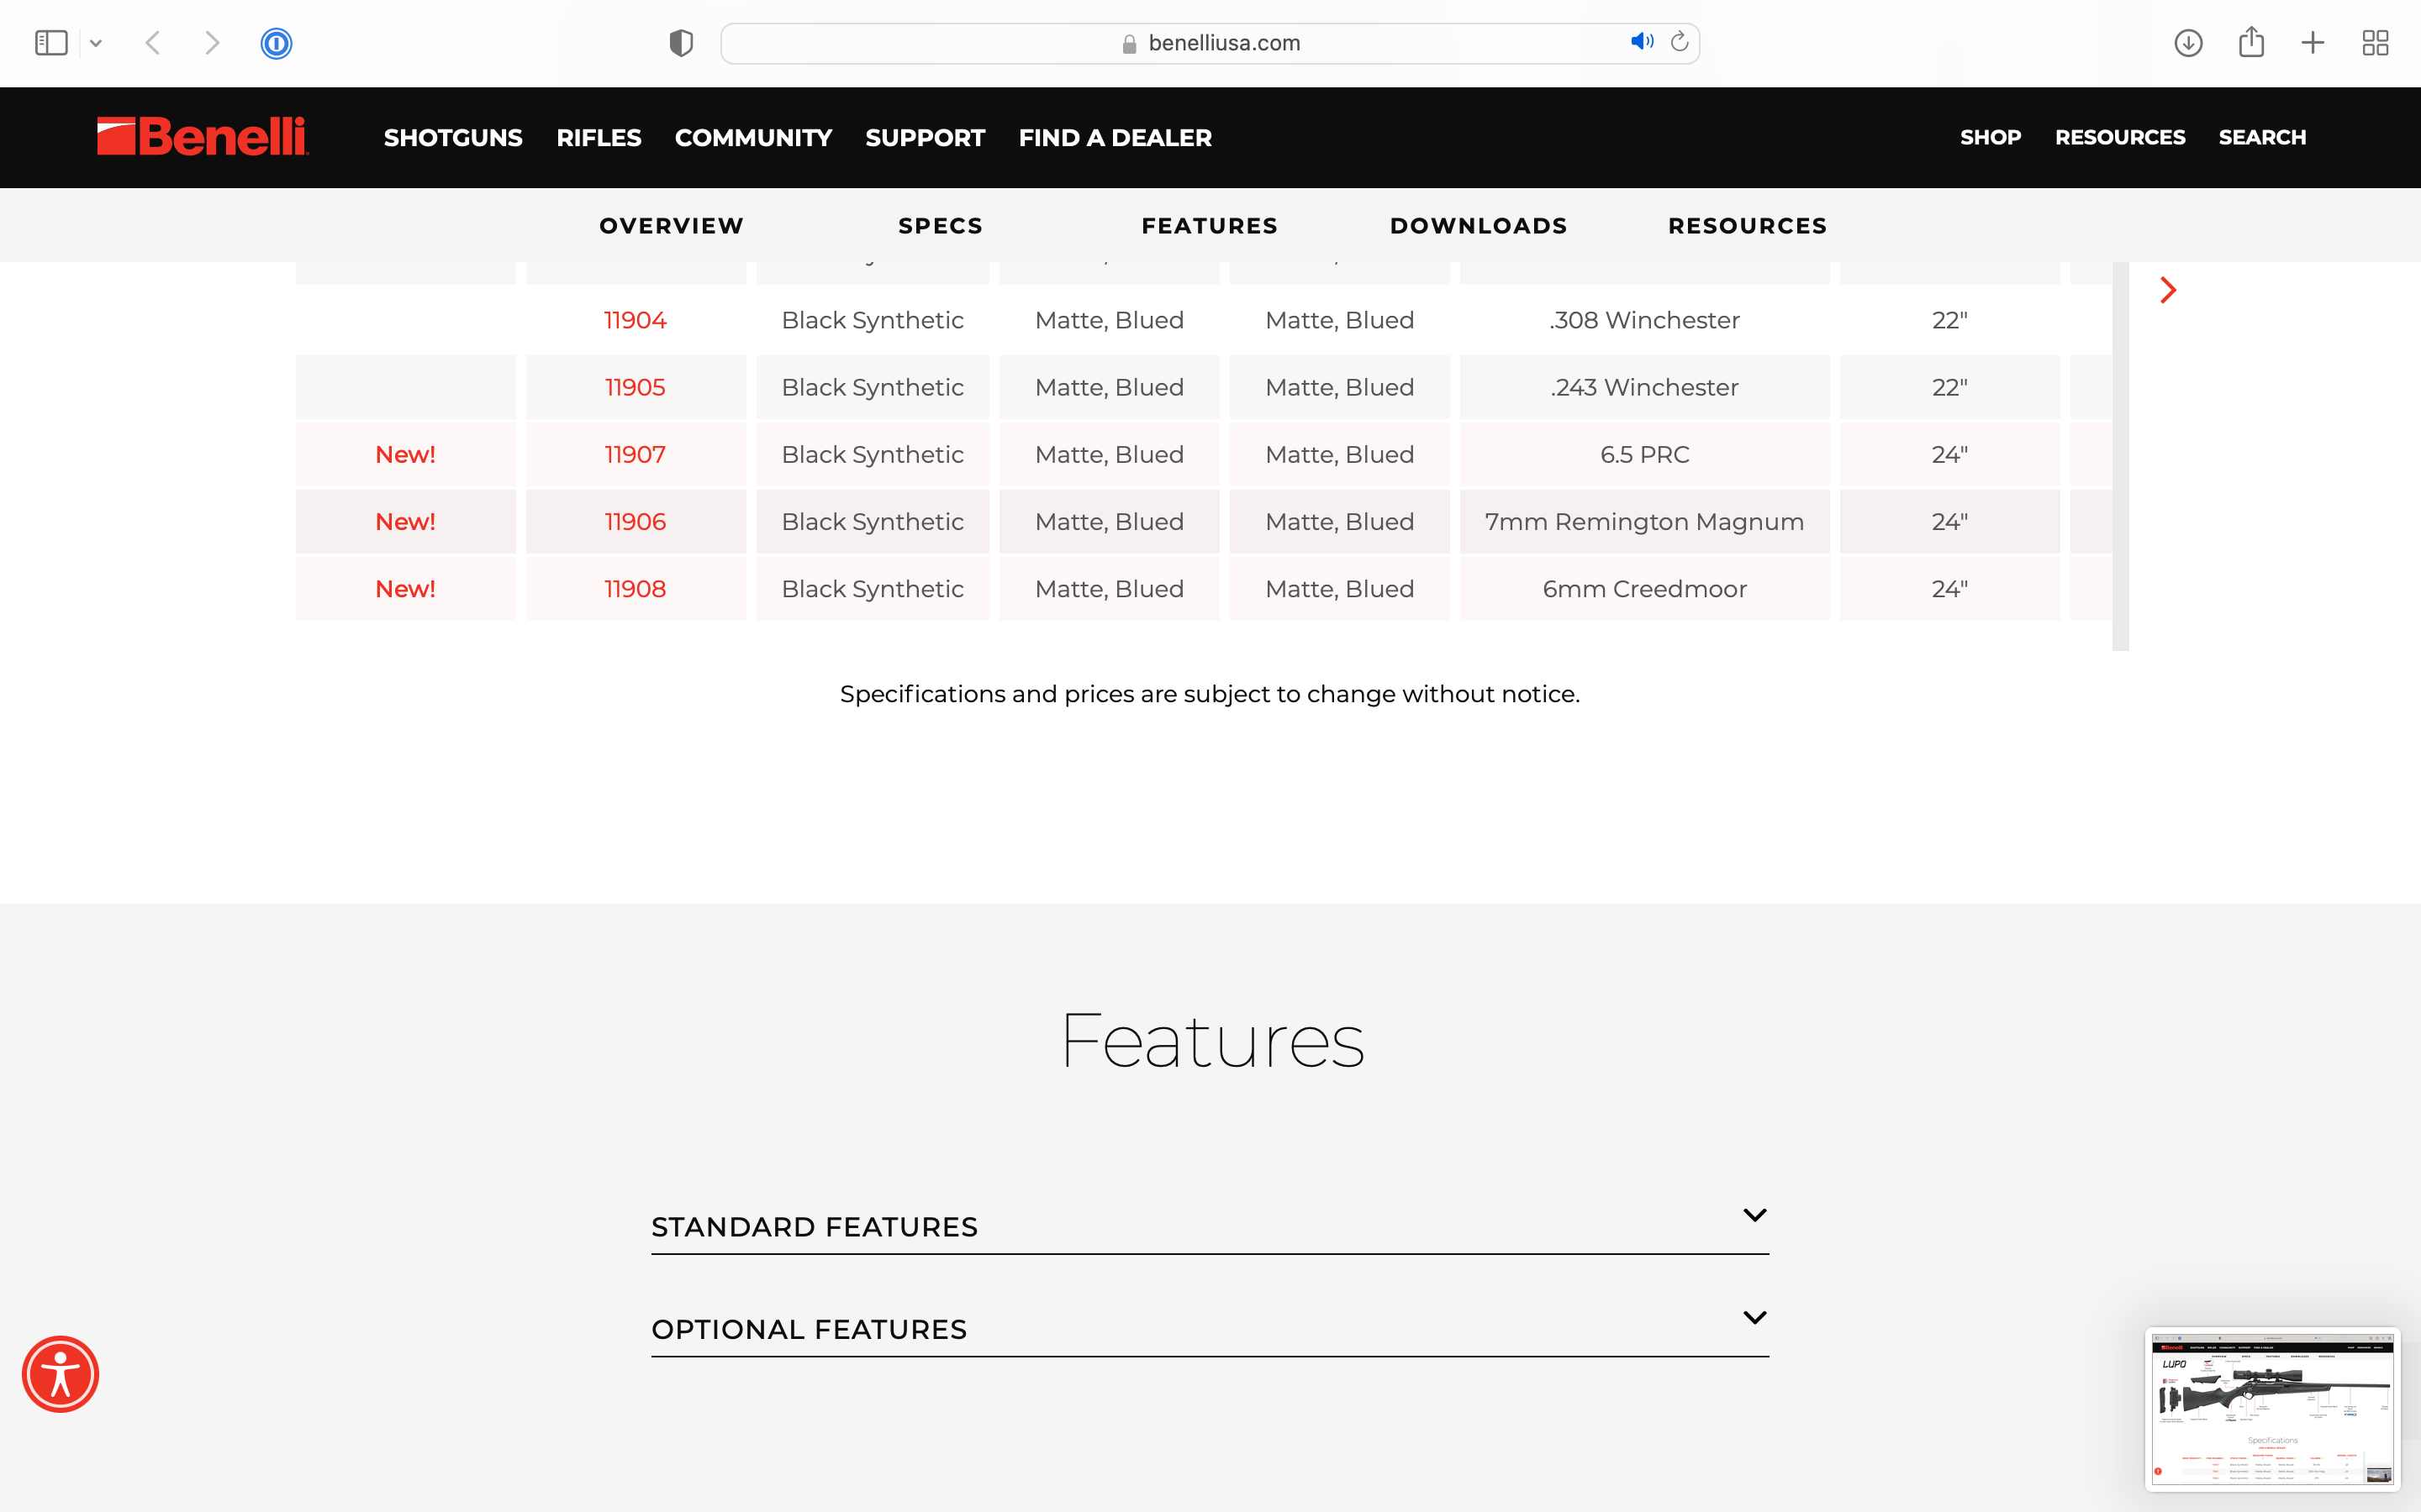
Task: Open item number 11907 link
Action: pos(636,454)
